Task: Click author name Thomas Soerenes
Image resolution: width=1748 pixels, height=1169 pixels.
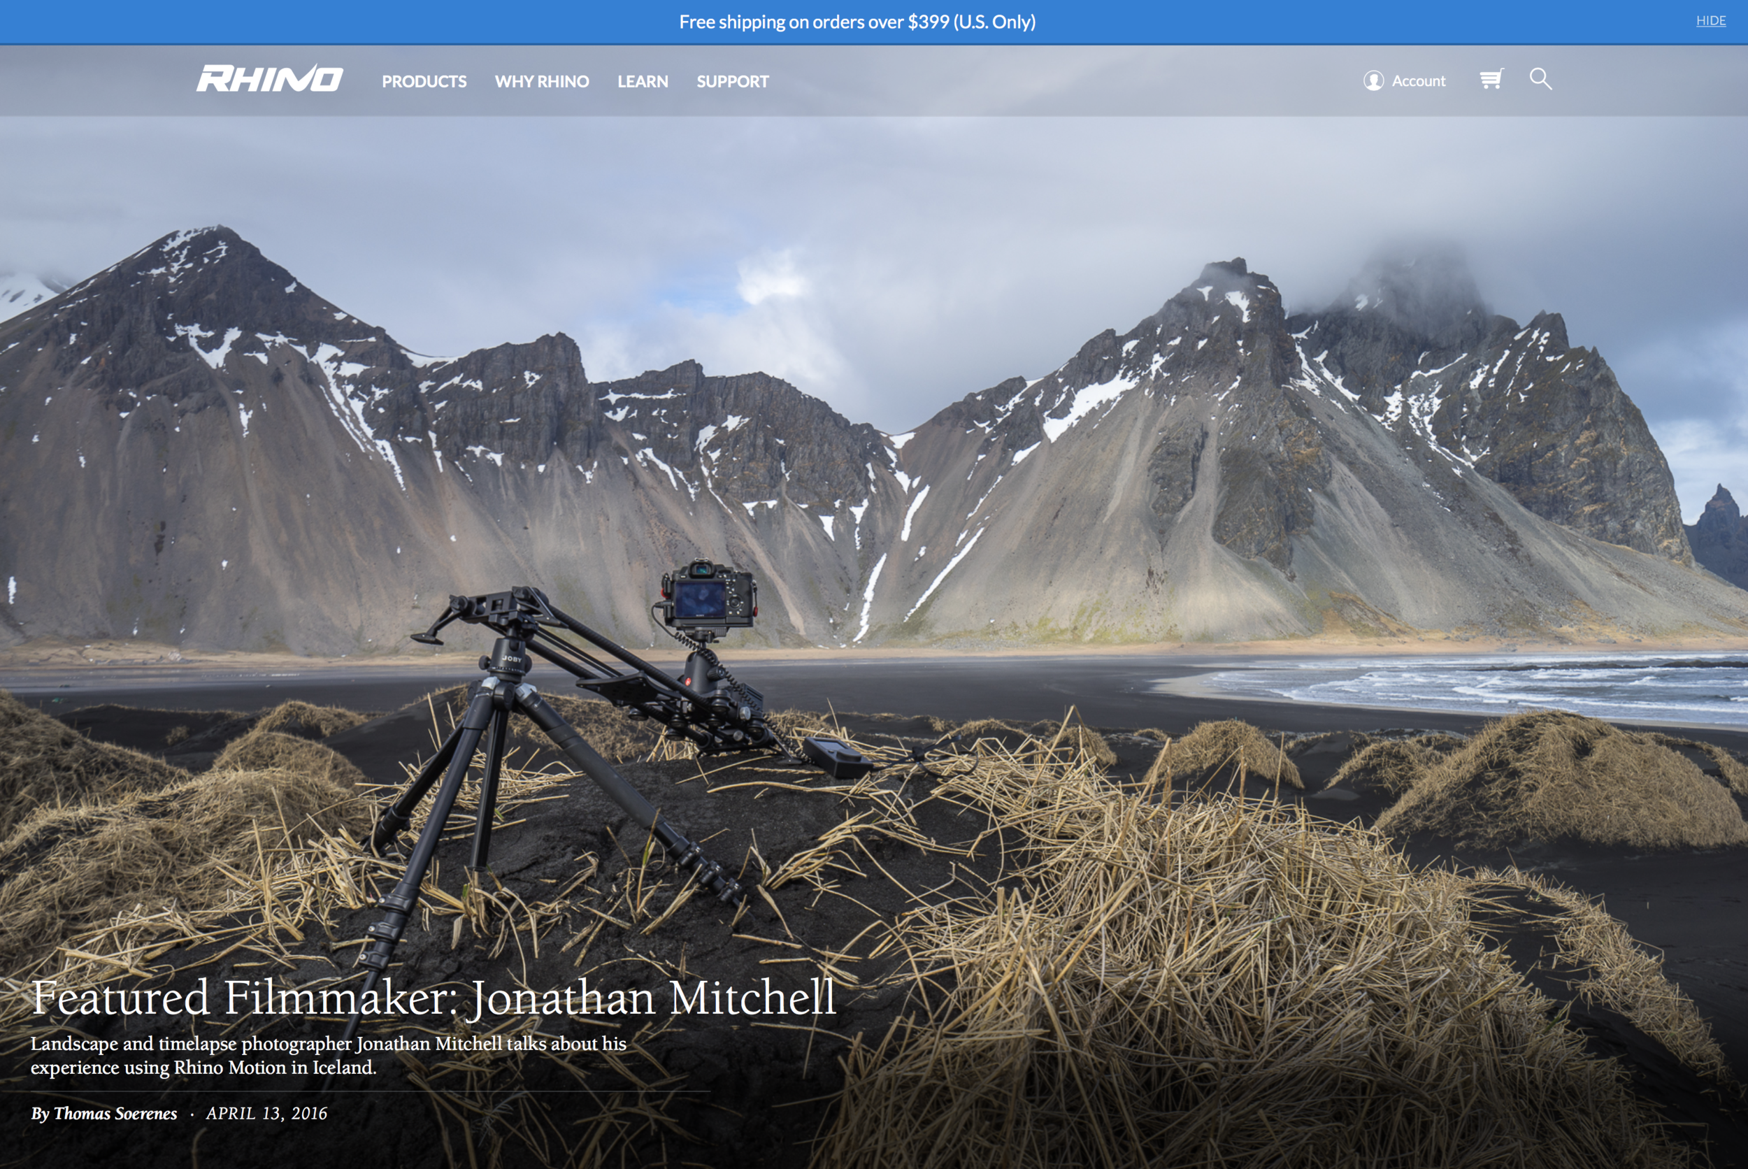Action: point(115,1113)
